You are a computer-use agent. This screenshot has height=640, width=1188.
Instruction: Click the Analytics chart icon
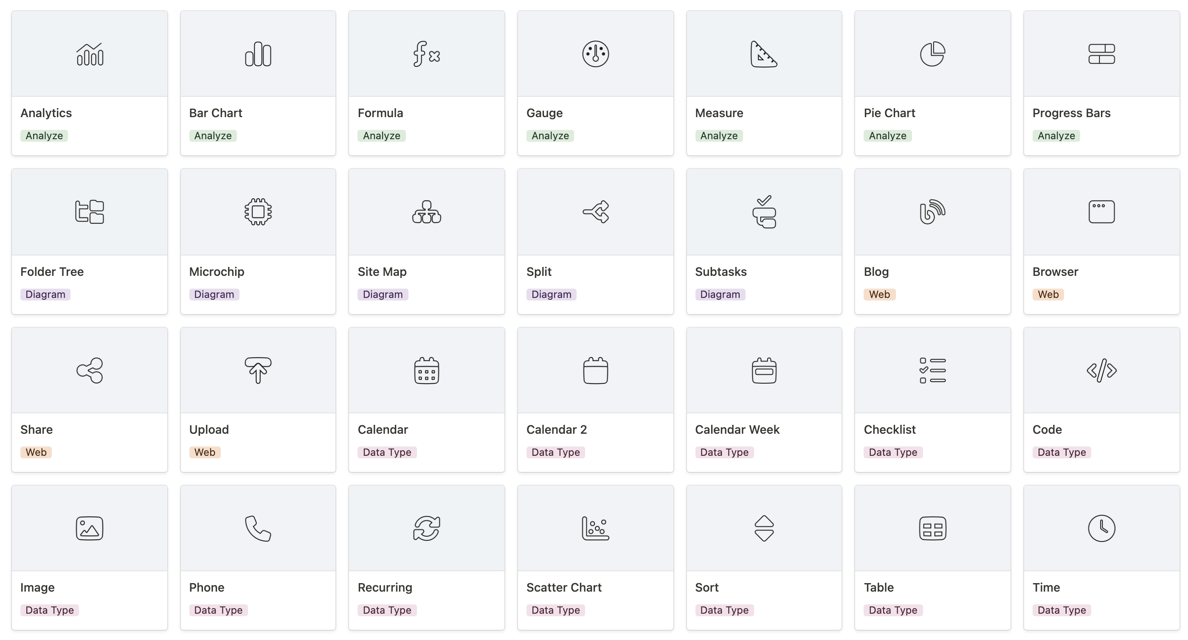(90, 54)
